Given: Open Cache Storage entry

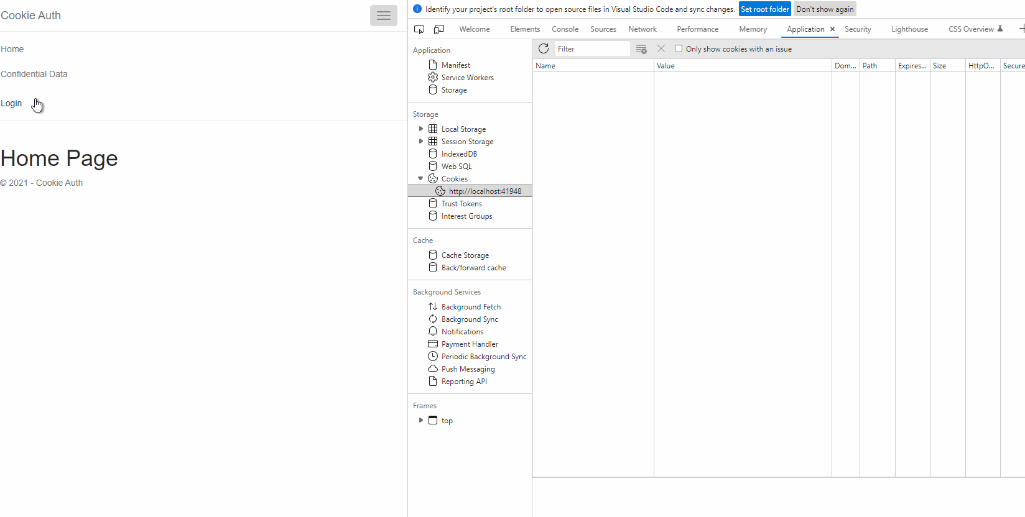Looking at the screenshot, I should click(465, 255).
